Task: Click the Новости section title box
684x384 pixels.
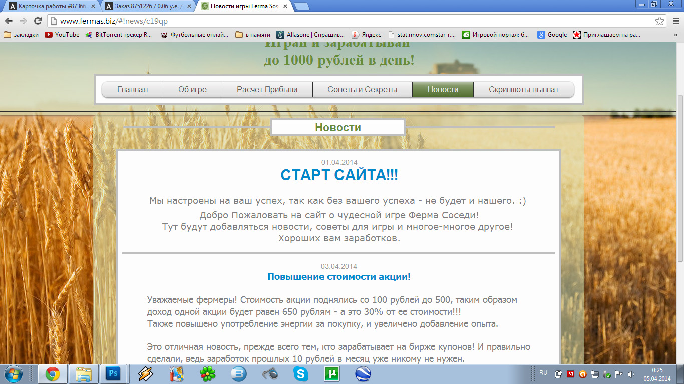Action: click(x=338, y=127)
